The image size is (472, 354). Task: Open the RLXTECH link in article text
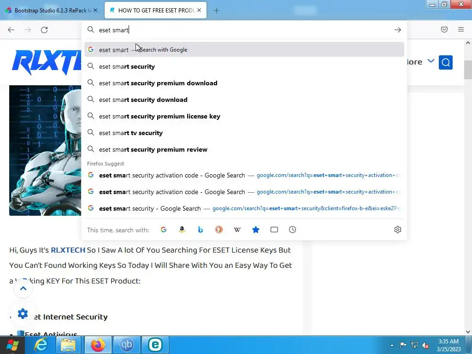[x=68, y=250]
